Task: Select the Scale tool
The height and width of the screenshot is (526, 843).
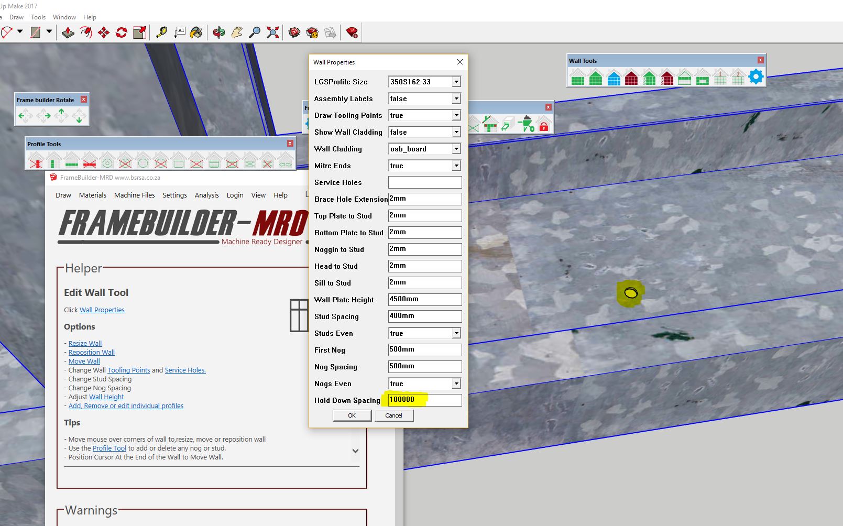Action: [x=139, y=32]
